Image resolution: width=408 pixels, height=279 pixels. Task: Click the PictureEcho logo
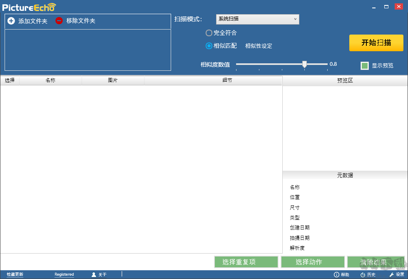[28, 7]
